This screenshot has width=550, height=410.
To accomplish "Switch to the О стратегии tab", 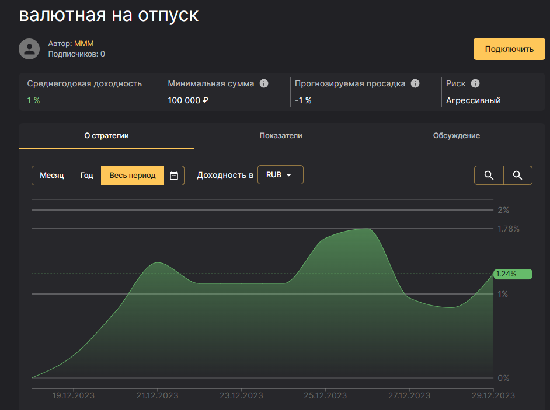I will pos(106,136).
